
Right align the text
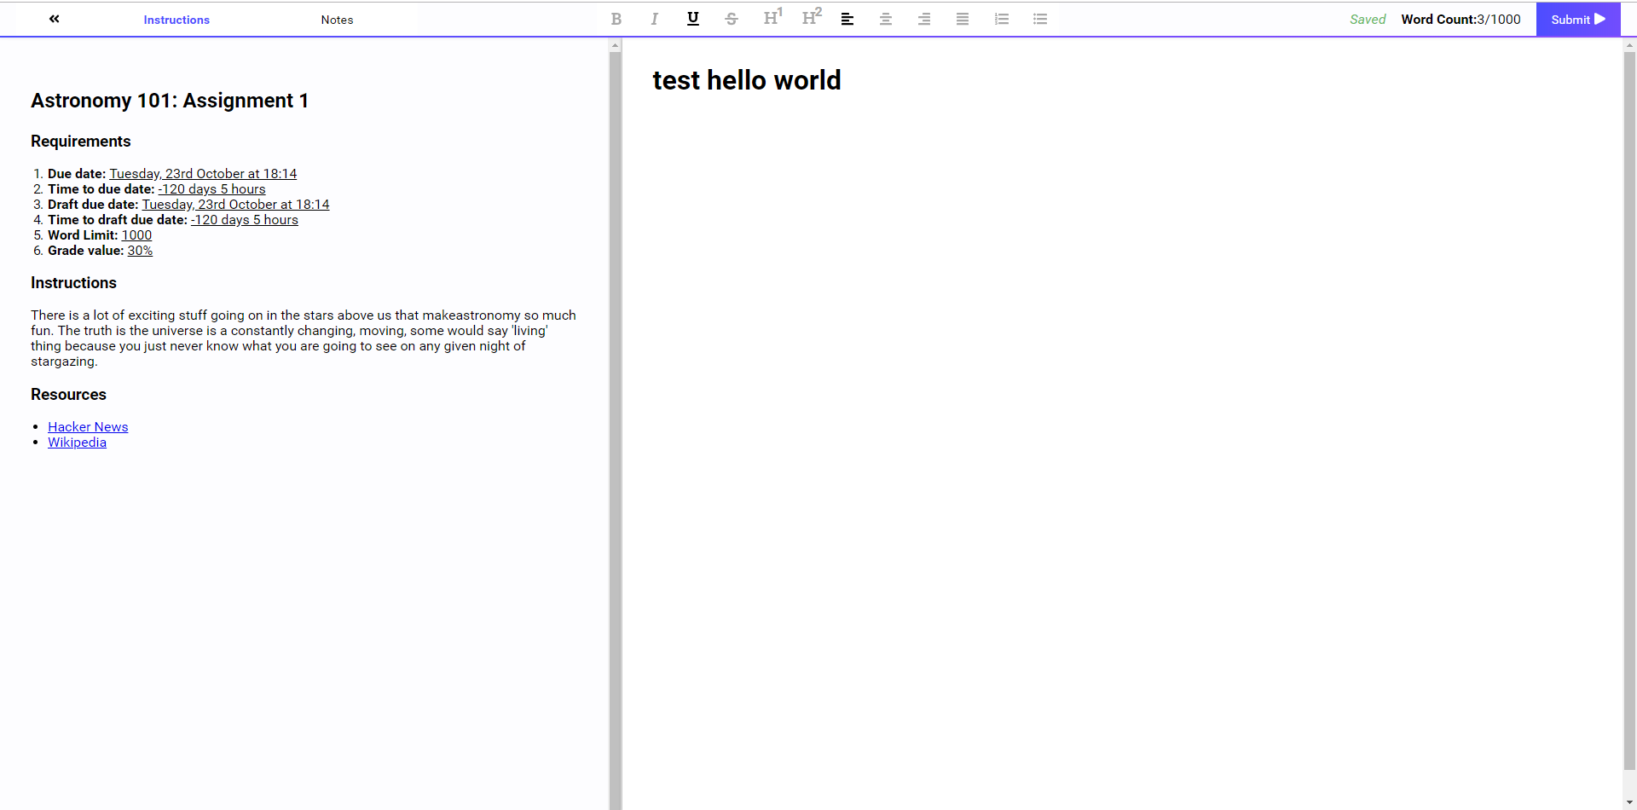(x=924, y=19)
